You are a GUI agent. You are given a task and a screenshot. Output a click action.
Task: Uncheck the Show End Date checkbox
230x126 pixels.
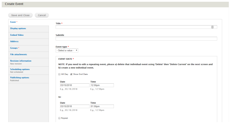[71, 74]
